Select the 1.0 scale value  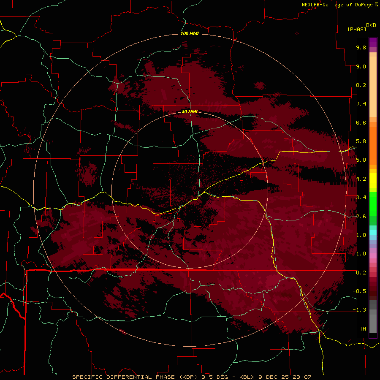[361, 254]
